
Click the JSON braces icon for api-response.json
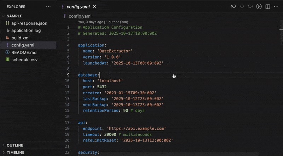point(7,23)
